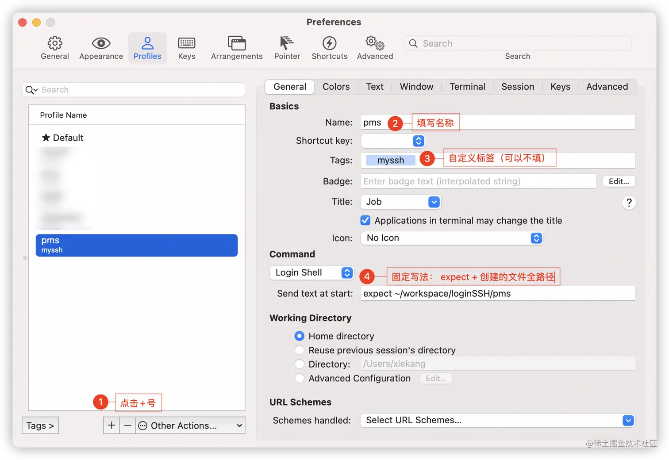Click the toolbar Search input field

[x=518, y=43]
